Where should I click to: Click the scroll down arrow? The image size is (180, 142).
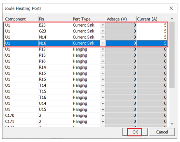[172, 124]
